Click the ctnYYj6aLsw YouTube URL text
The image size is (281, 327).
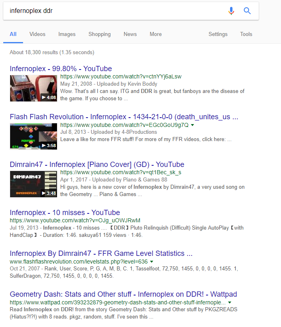coord(121,77)
